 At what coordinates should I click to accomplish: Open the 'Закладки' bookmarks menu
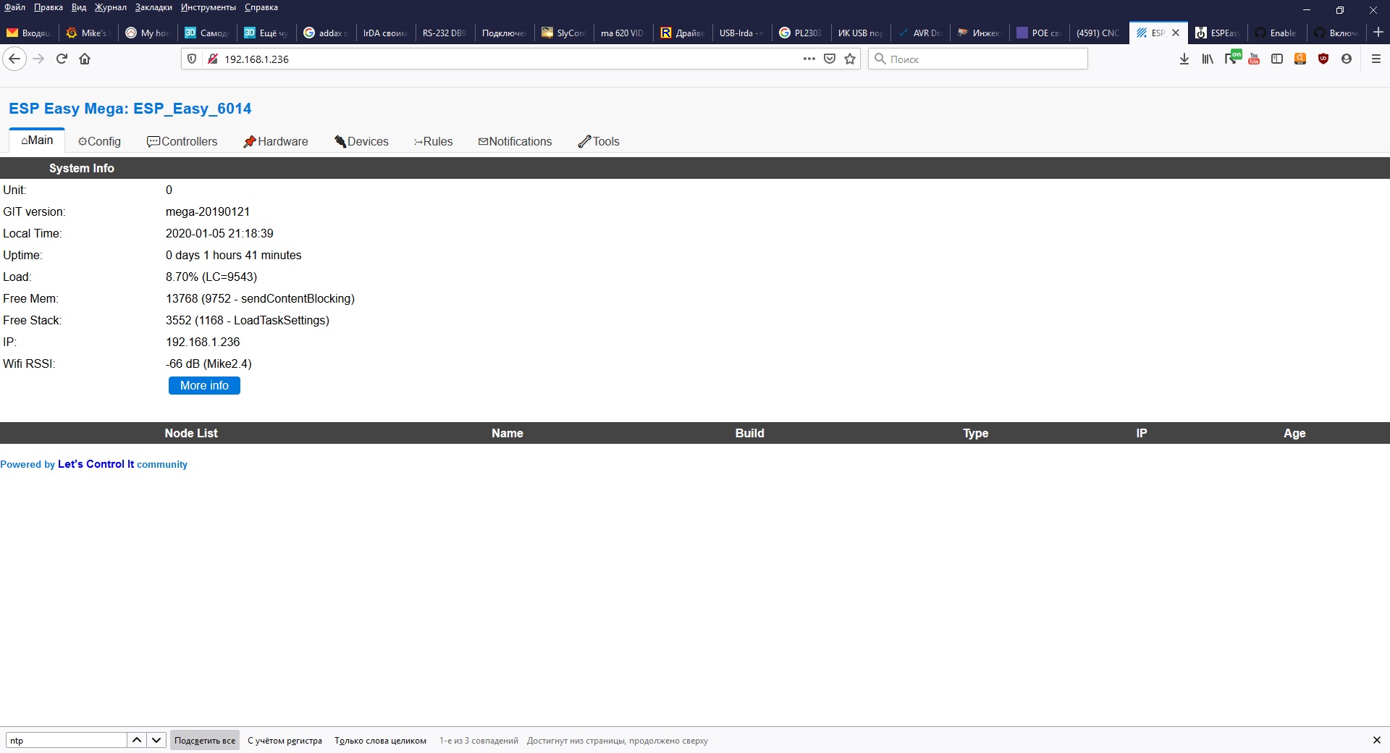coord(153,7)
